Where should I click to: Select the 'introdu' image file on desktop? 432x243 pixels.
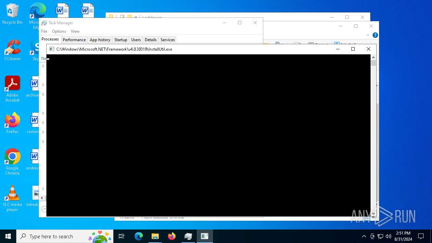coord(33,196)
